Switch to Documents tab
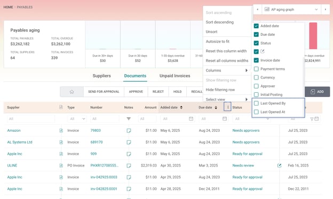This screenshot has width=333, height=199. 135,76
